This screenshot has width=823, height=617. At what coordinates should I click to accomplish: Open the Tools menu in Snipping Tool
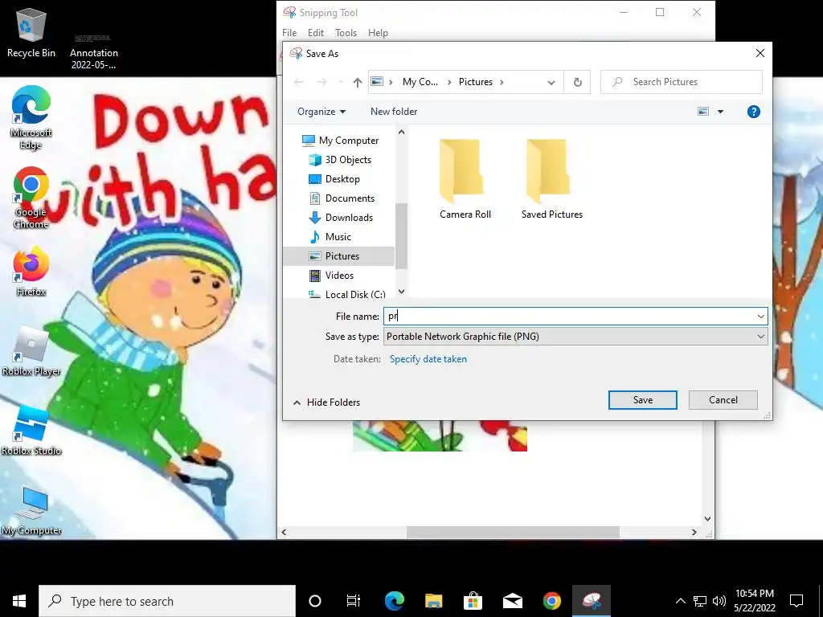click(x=346, y=32)
